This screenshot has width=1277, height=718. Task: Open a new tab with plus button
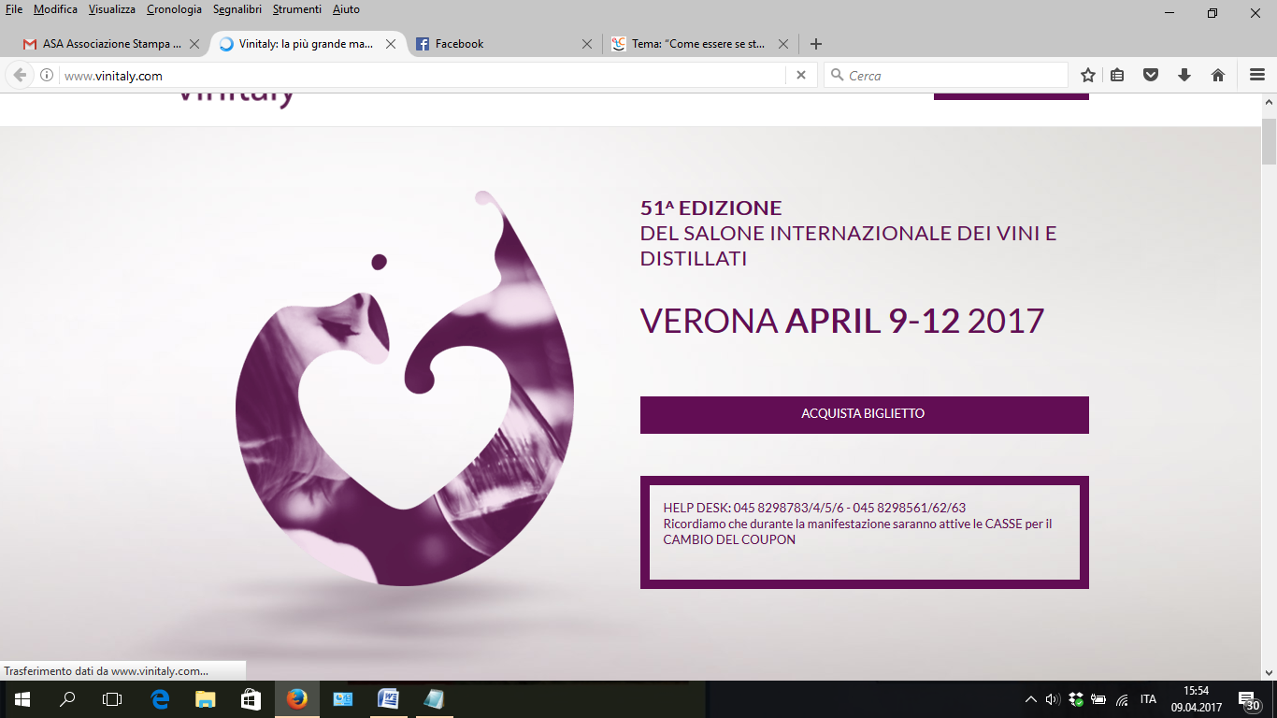click(x=816, y=44)
